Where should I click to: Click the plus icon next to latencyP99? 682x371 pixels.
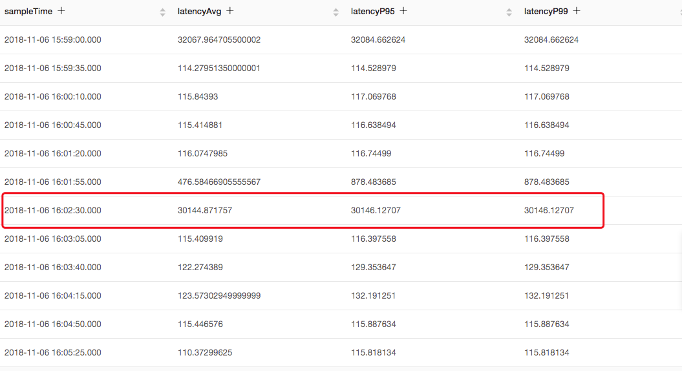577,11
